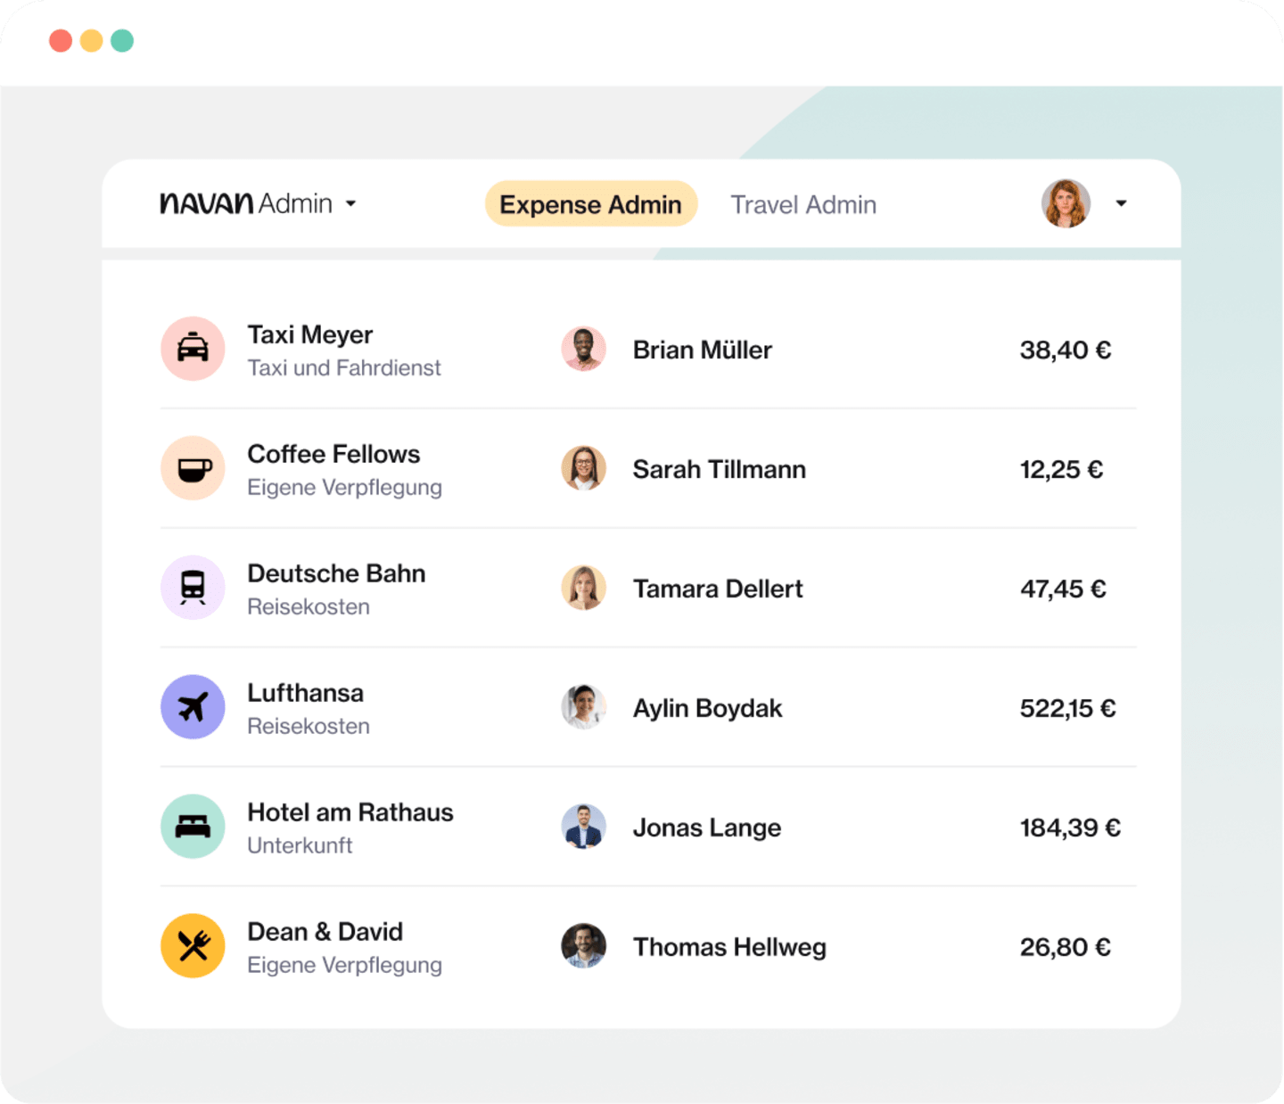The height and width of the screenshot is (1104, 1284).
Task: Select the Deutsche Bahn merchant name
Action: (336, 573)
